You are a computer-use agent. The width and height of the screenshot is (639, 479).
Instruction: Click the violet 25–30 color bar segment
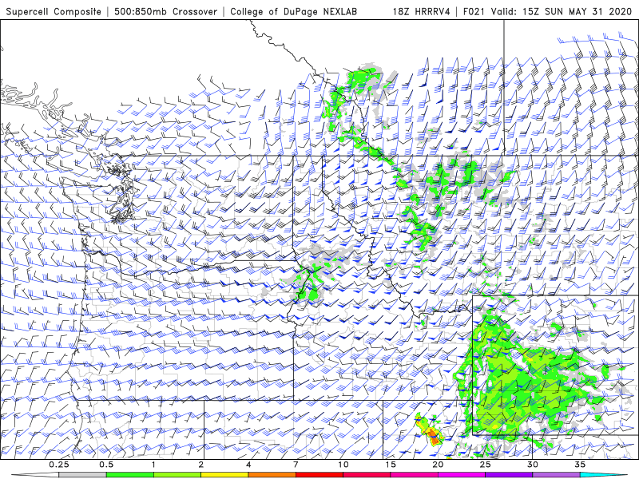[509, 475]
